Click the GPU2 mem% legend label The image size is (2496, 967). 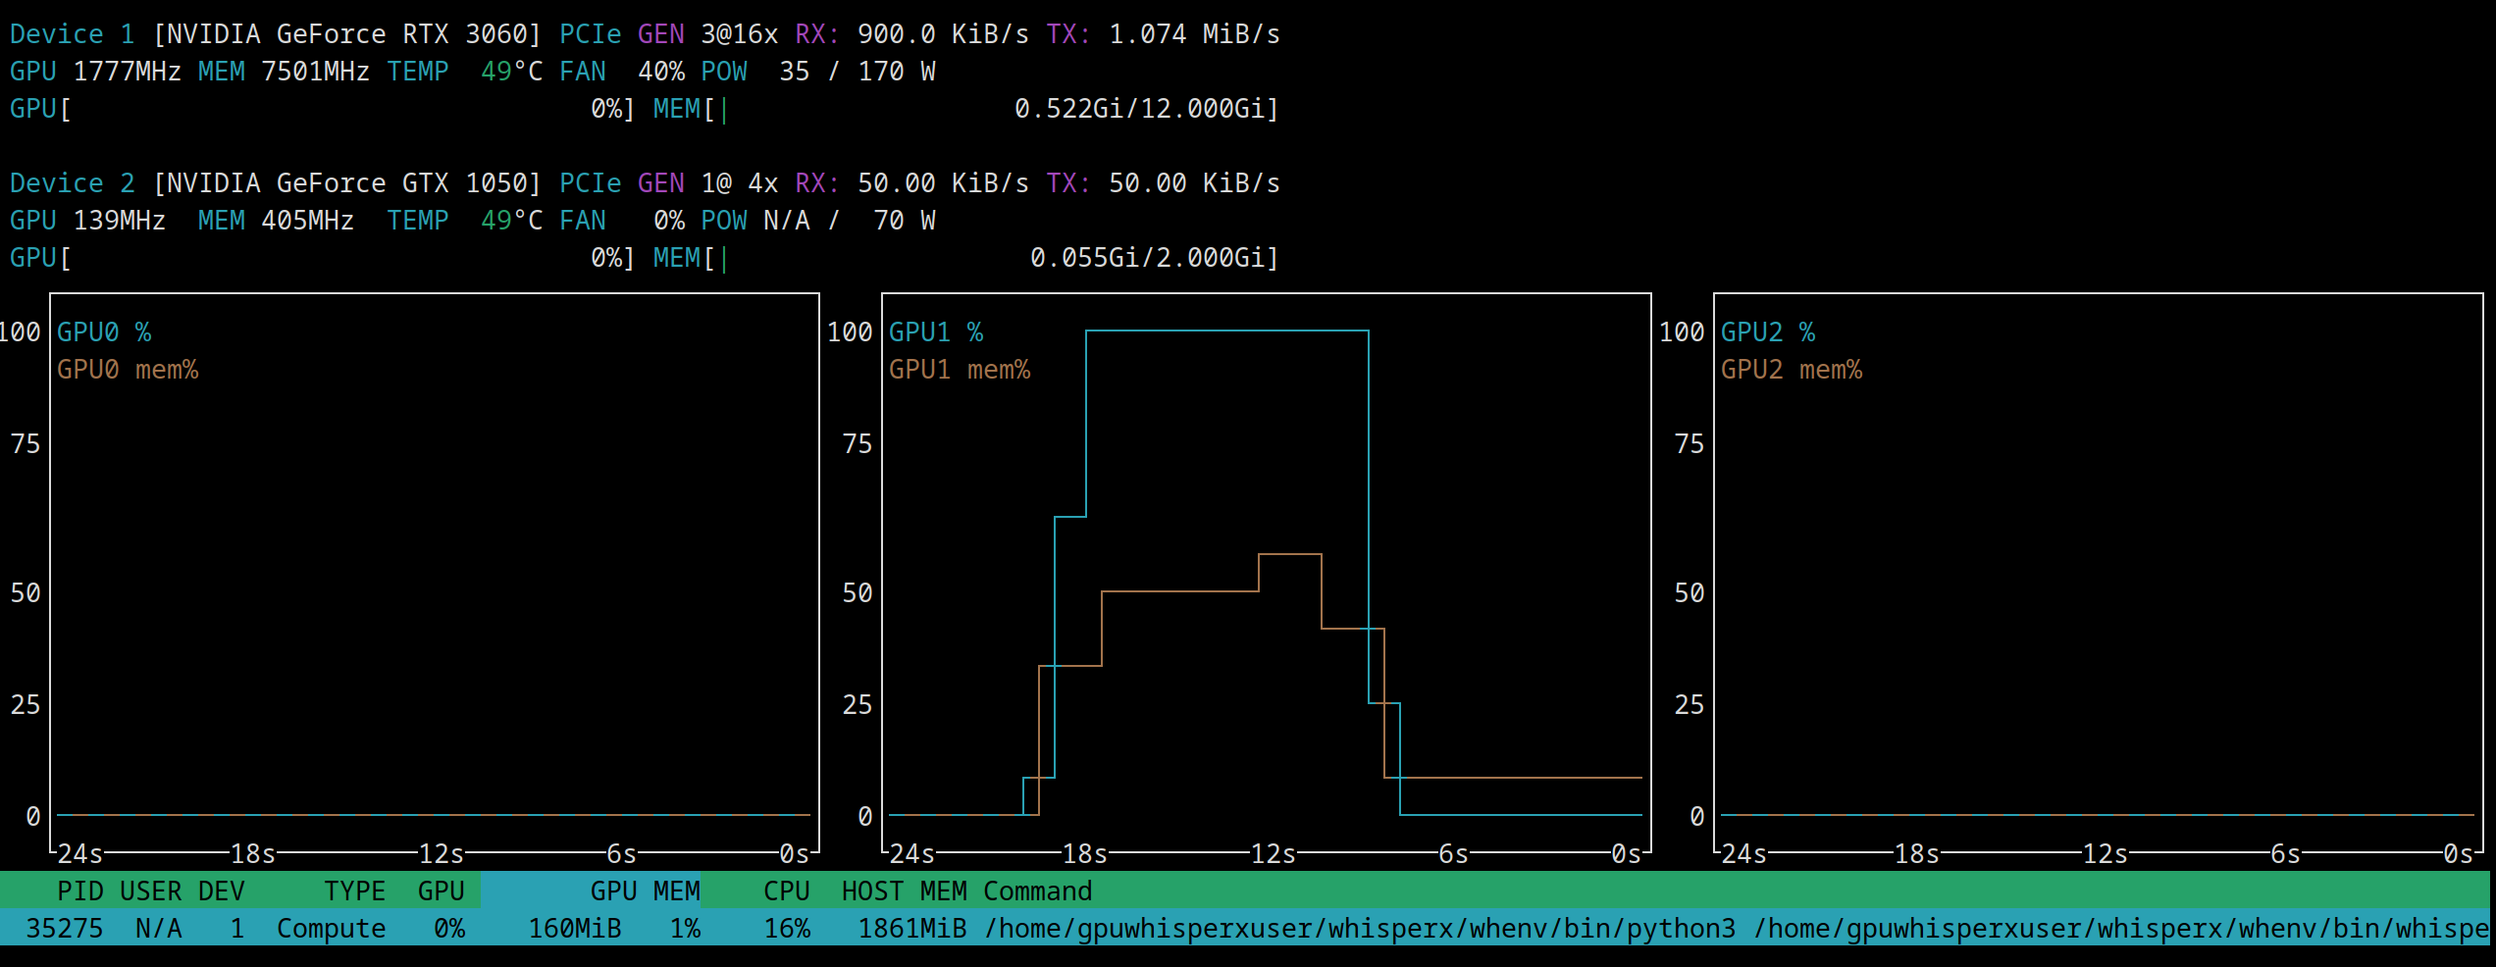[x=1792, y=370]
